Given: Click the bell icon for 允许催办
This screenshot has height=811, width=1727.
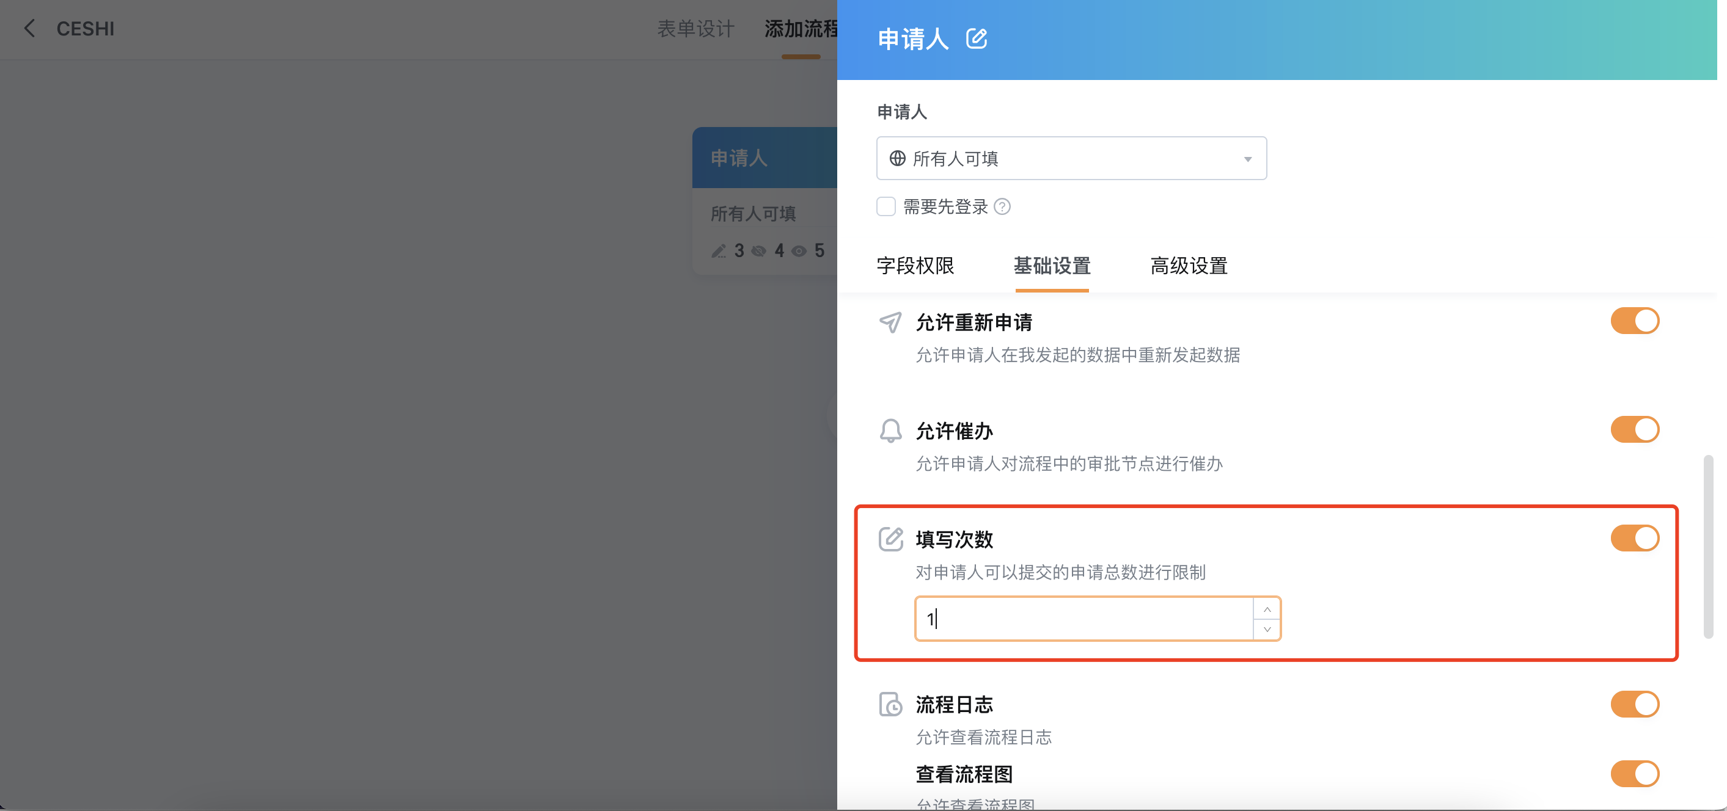Looking at the screenshot, I should [x=890, y=431].
